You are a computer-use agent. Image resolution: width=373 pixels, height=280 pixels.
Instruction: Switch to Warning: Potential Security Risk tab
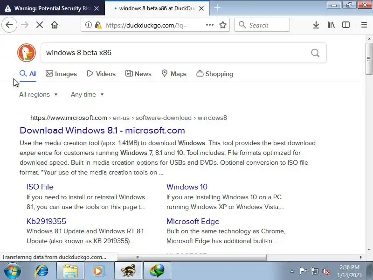(52, 8)
